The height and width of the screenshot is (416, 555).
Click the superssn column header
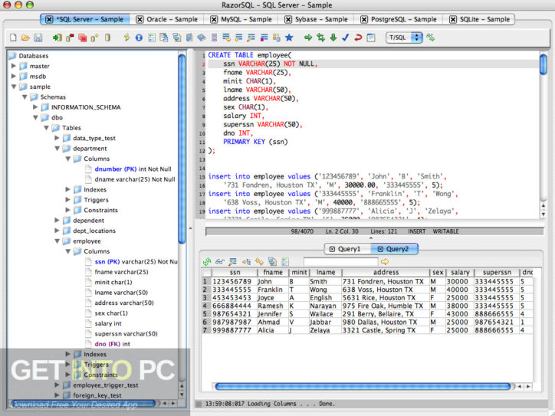click(x=497, y=273)
